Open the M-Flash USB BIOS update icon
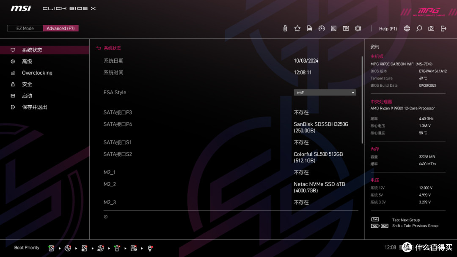 (285, 28)
